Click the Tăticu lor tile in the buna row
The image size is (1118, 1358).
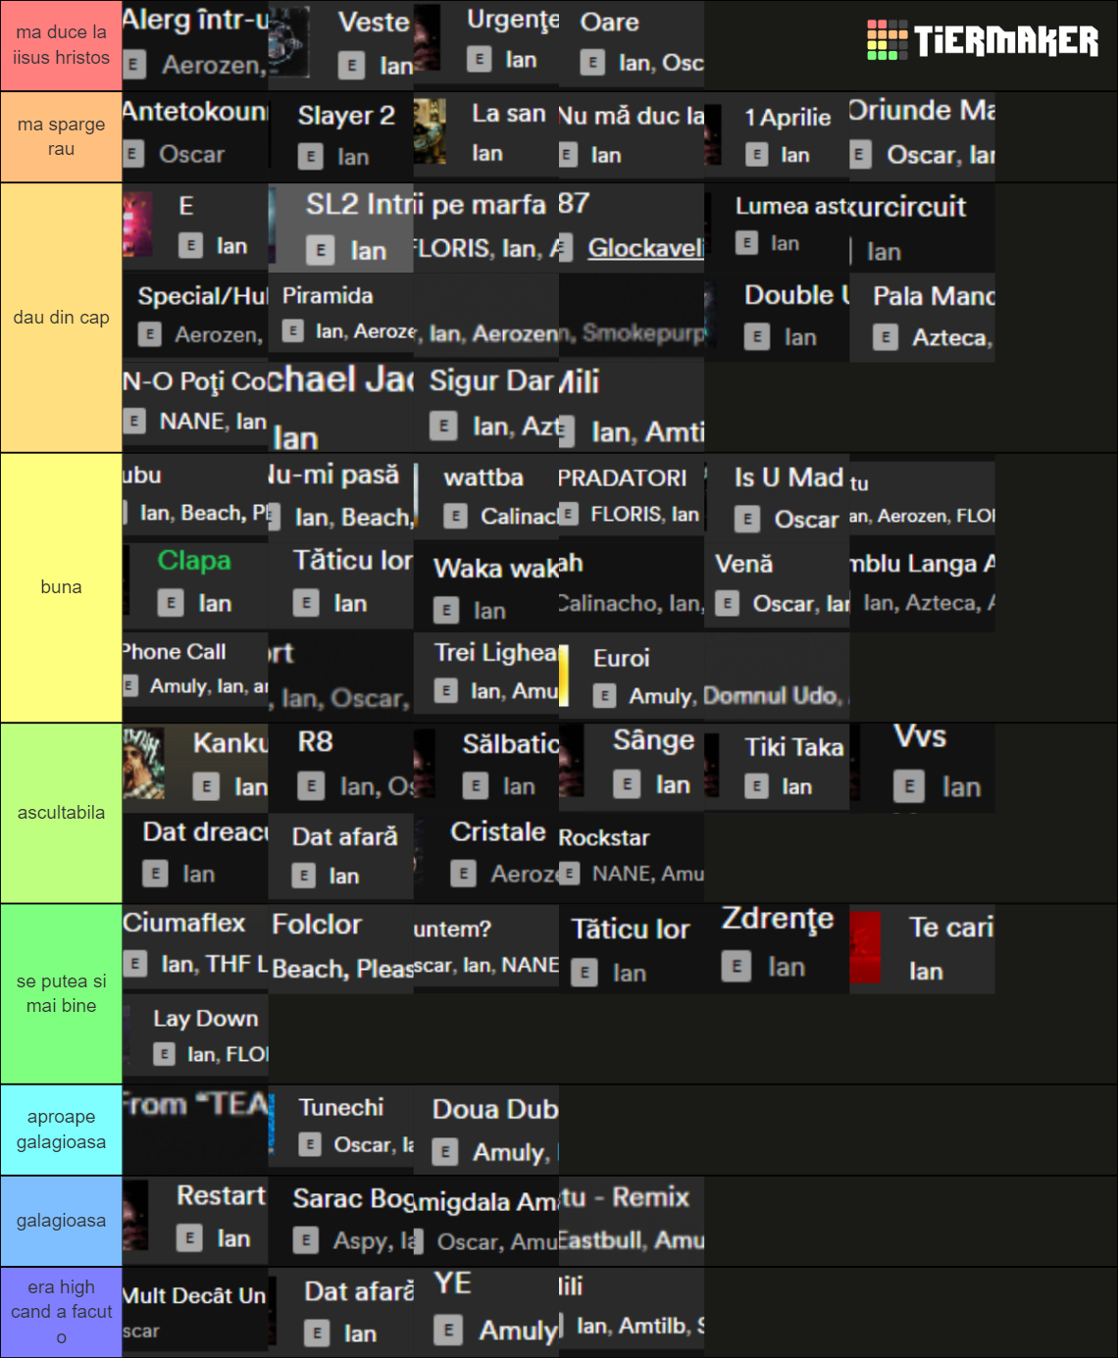click(x=340, y=587)
